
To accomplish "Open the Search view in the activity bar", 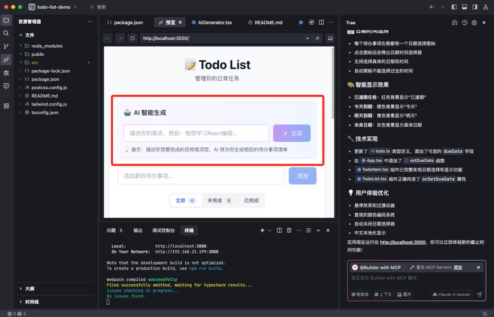I will pos(6,33).
